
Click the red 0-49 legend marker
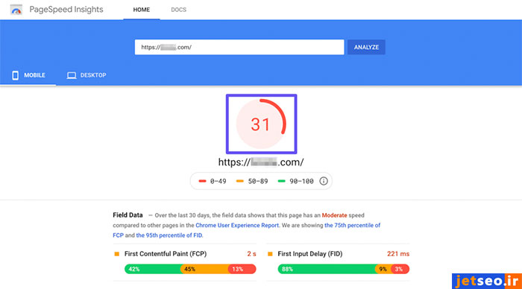coord(202,181)
